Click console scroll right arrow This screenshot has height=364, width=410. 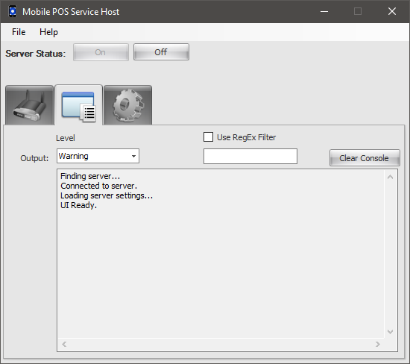pyautogui.click(x=378, y=344)
